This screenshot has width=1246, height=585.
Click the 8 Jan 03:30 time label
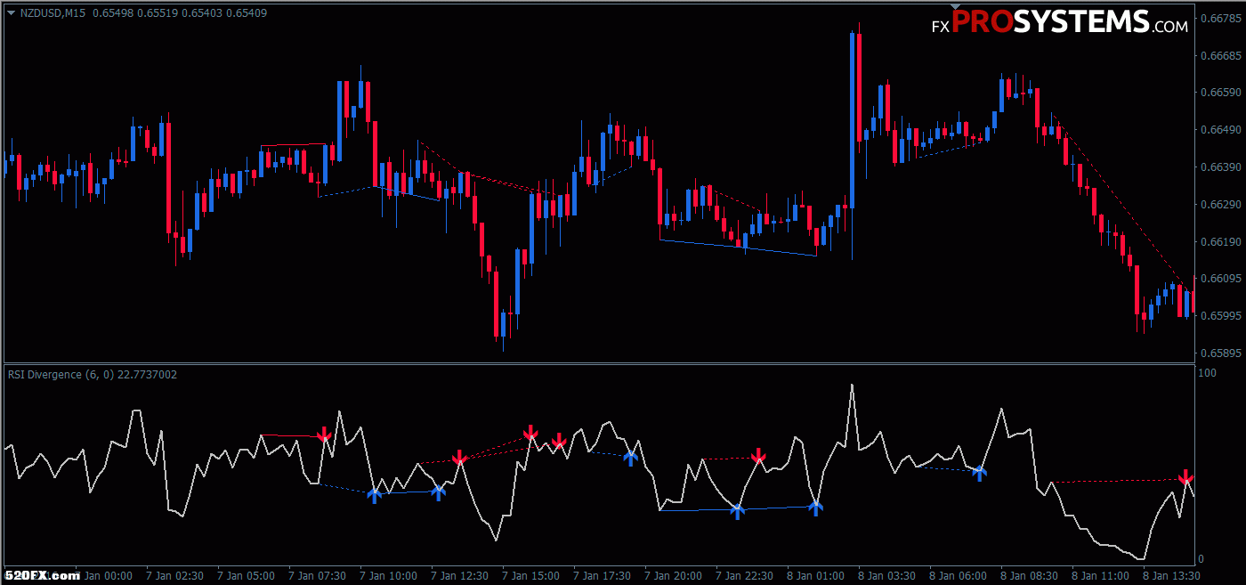click(x=886, y=575)
